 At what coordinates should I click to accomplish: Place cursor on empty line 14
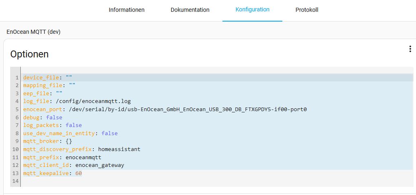[122, 181]
